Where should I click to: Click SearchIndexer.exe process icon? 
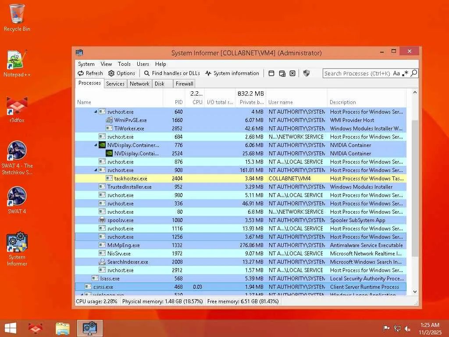(102, 262)
